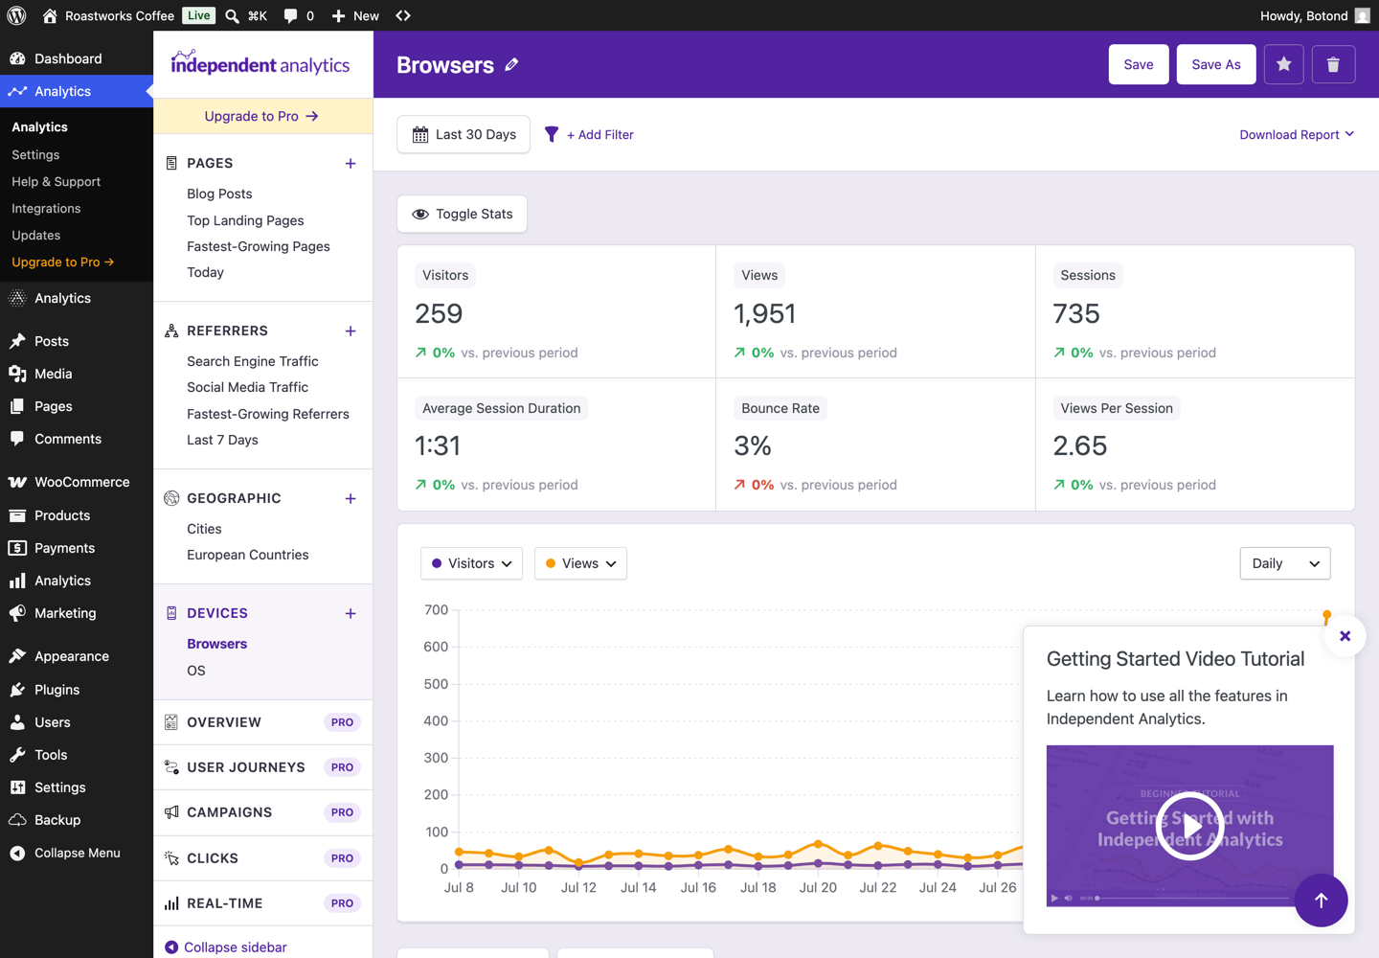Screen dimensions: 1379x958
Task: Open the Last 30 Days date picker
Action: tap(463, 134)
